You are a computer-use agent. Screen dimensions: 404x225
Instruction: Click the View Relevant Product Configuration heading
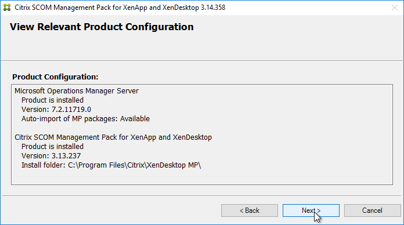point(102,27)
